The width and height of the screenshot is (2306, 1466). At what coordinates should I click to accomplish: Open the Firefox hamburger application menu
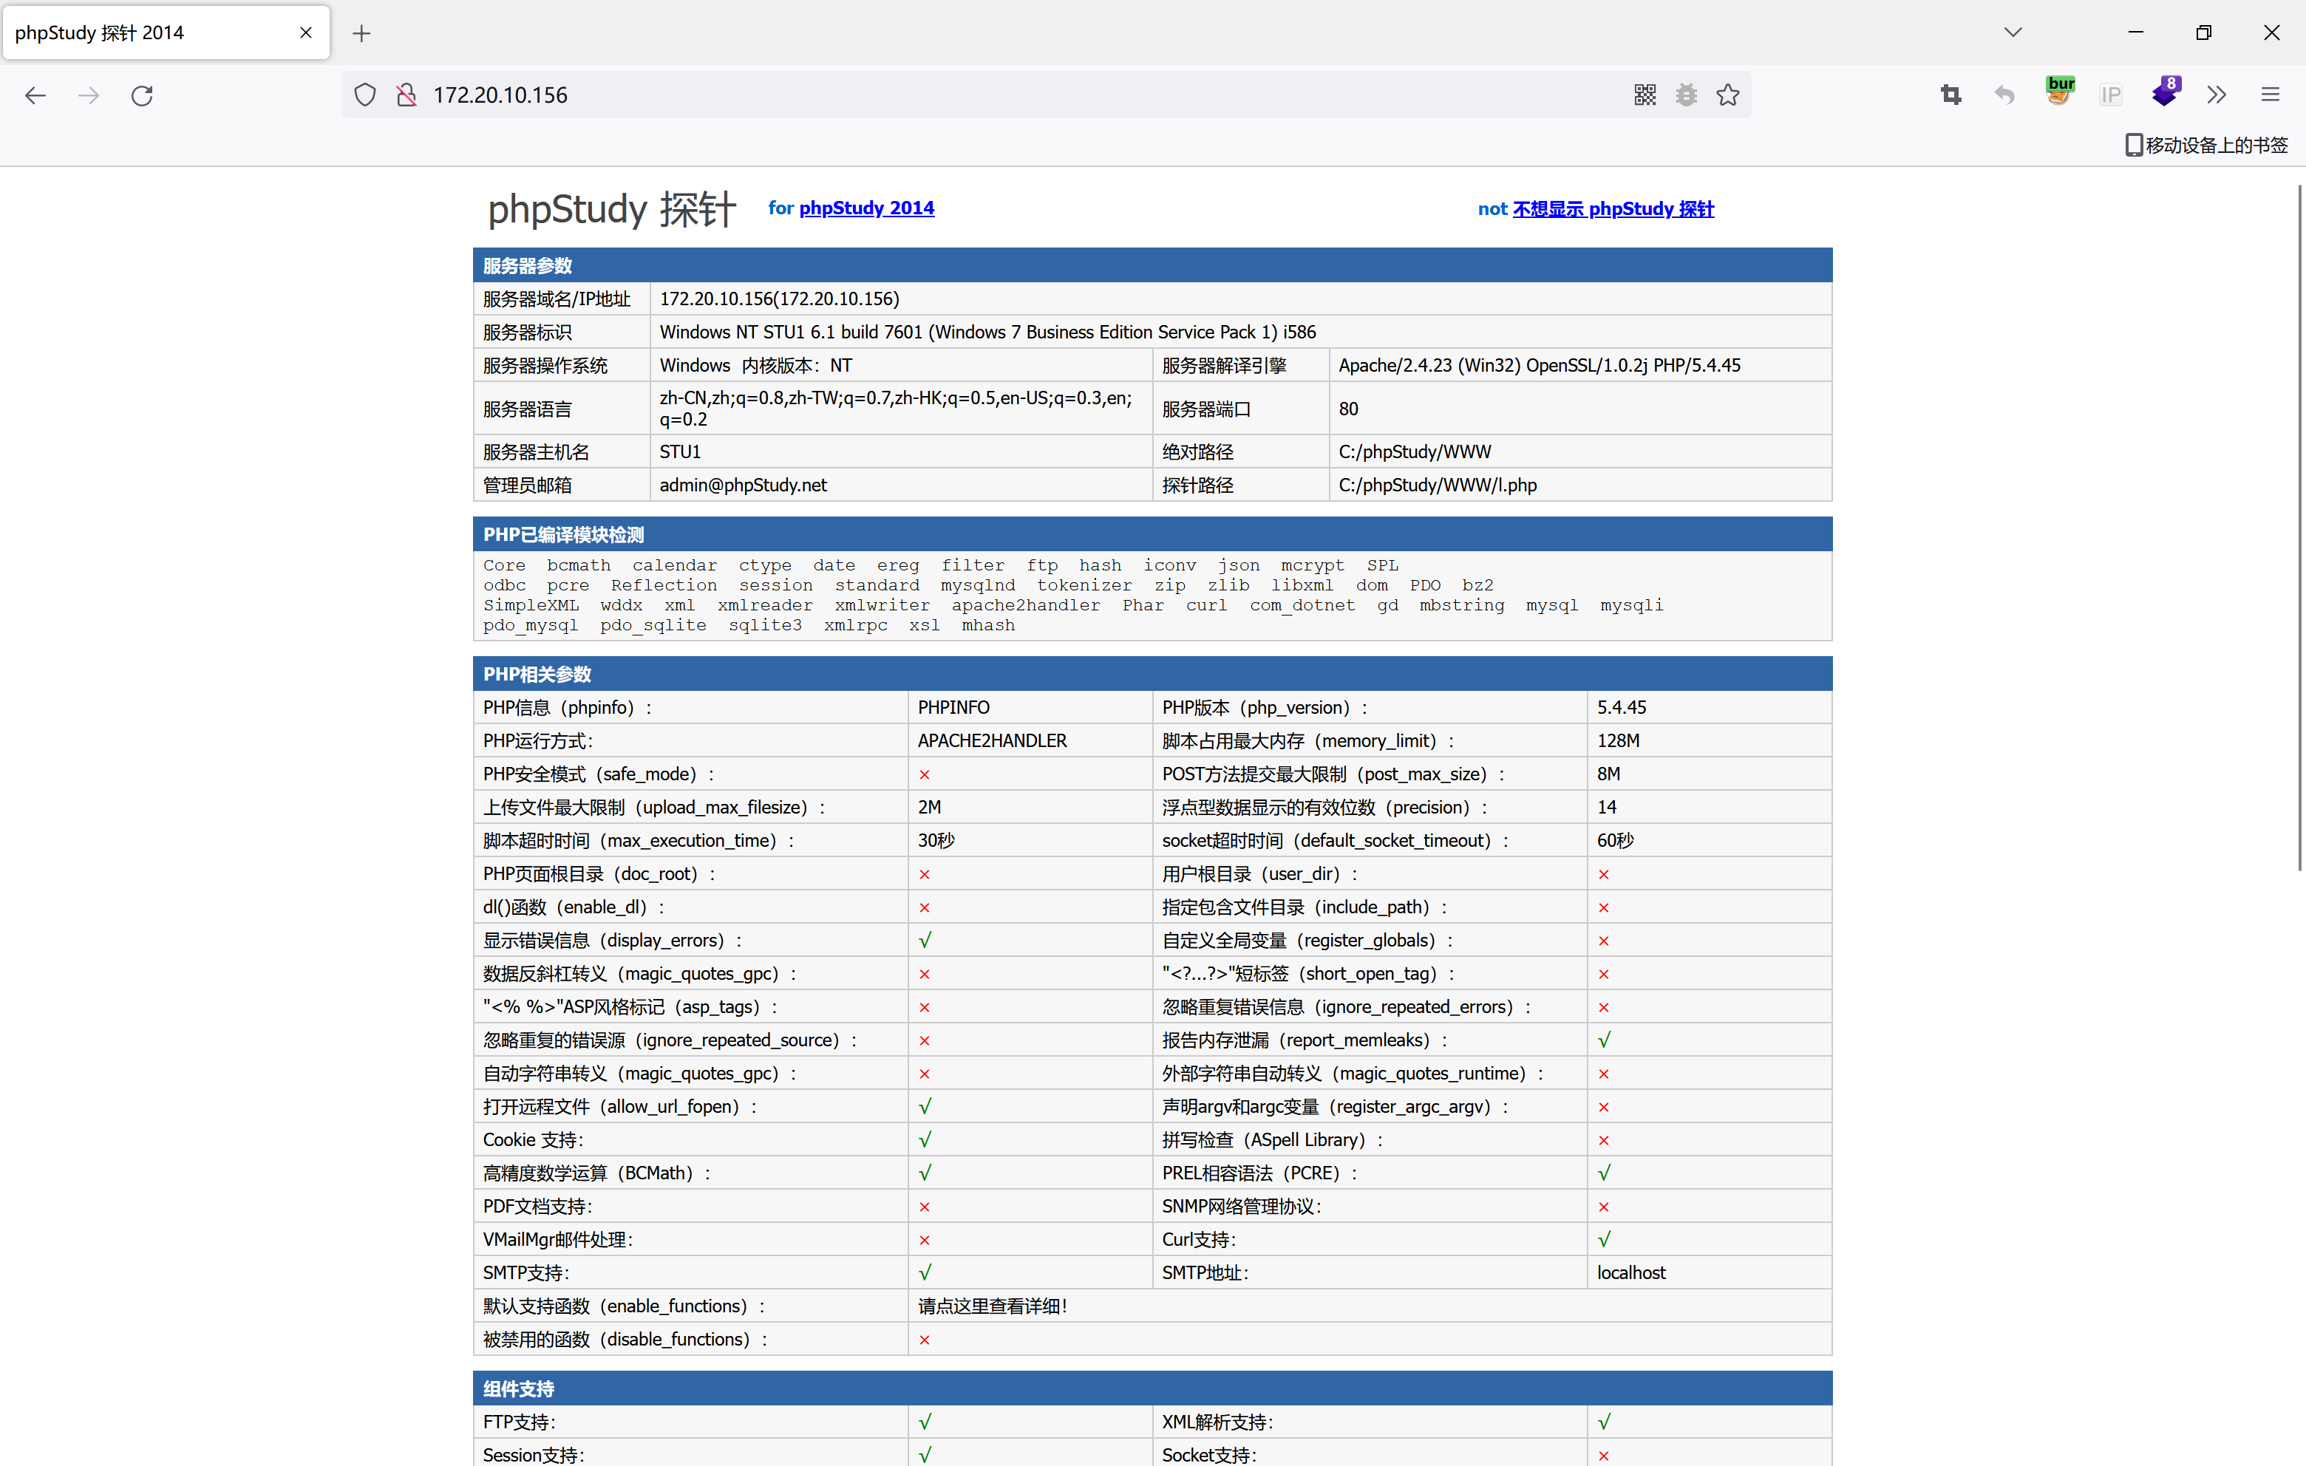tap(2270, 95)
